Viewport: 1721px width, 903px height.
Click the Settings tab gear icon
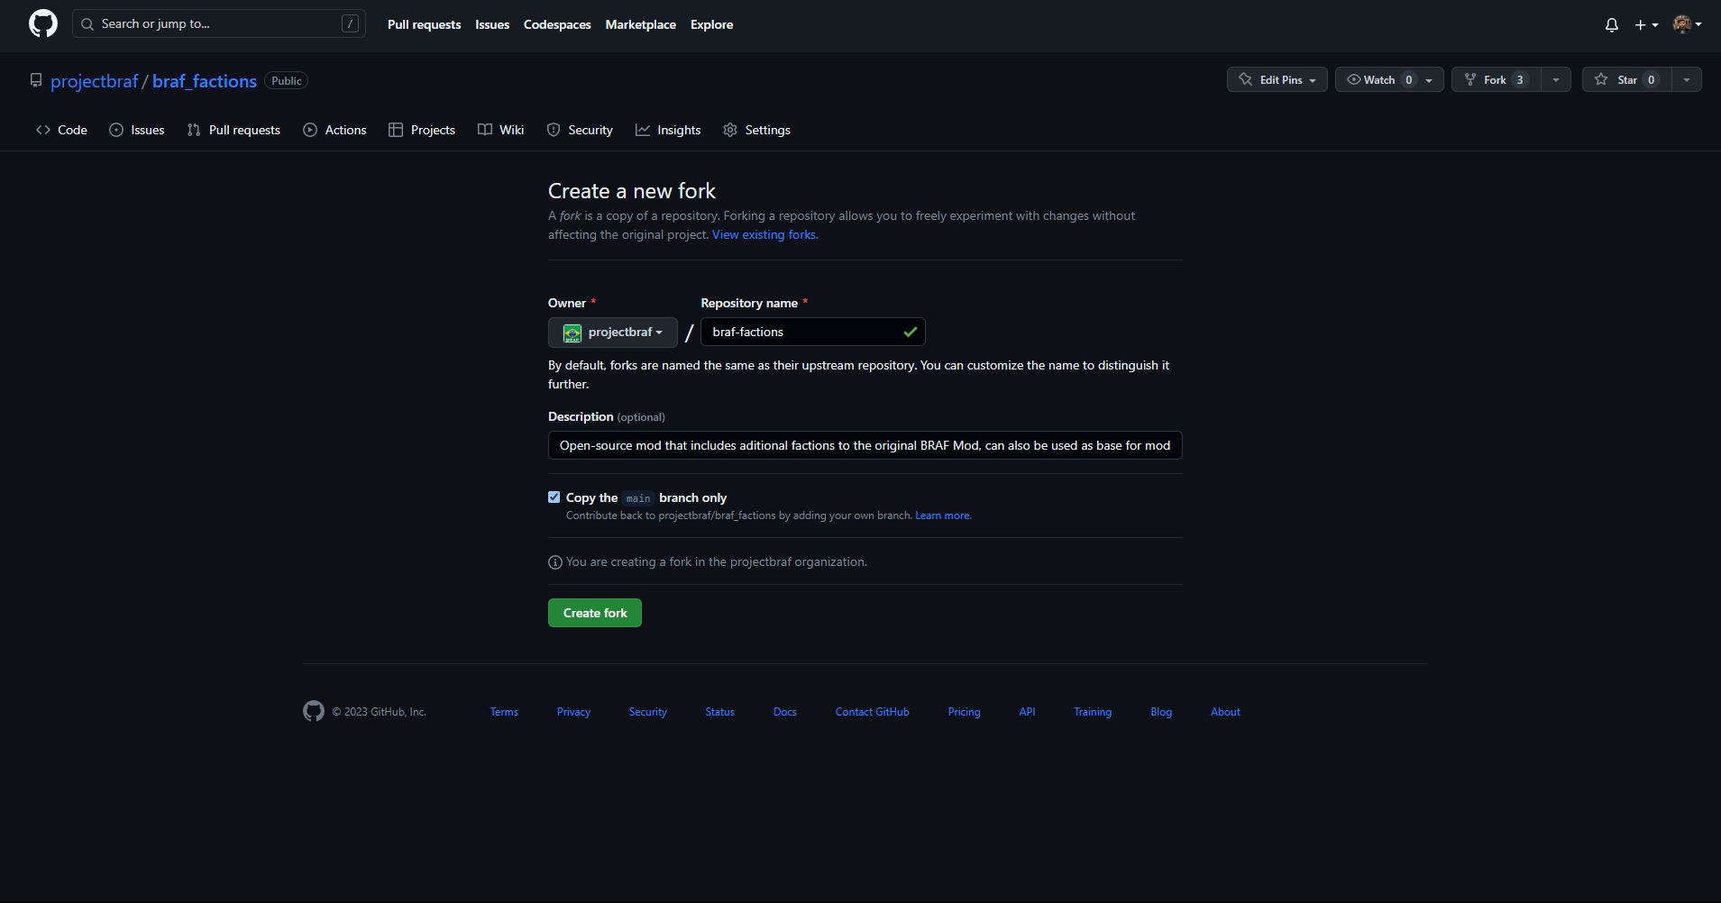730,130
